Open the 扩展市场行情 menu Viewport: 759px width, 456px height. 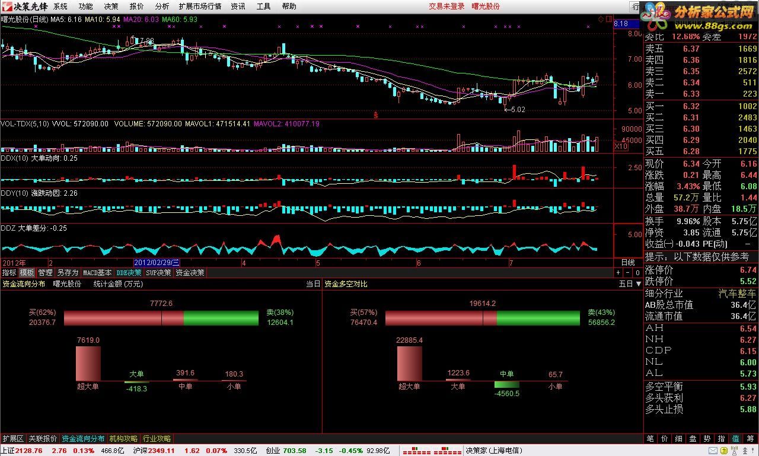(200, 6)
